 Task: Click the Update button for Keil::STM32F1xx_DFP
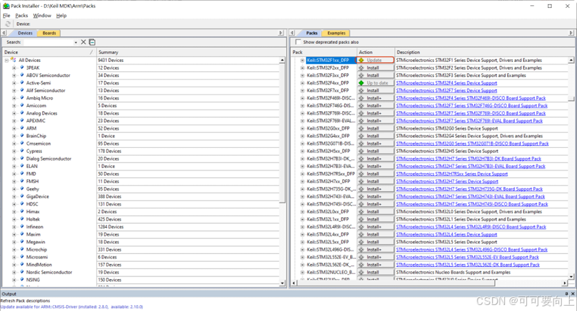(376, 60)
